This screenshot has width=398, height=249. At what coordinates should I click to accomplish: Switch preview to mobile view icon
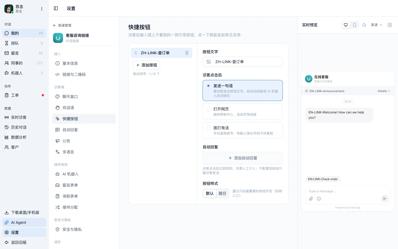coord(355,25)
